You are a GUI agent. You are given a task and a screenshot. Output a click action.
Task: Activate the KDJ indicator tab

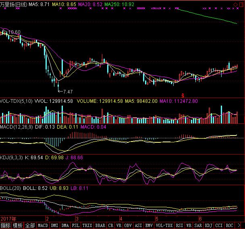click(209, 225)
